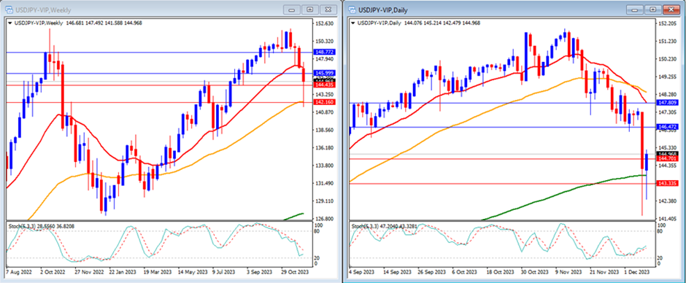Click the USDJPY-VIP,Weekly title bar text
686x283 pixels.
click(x=43, y=9)
